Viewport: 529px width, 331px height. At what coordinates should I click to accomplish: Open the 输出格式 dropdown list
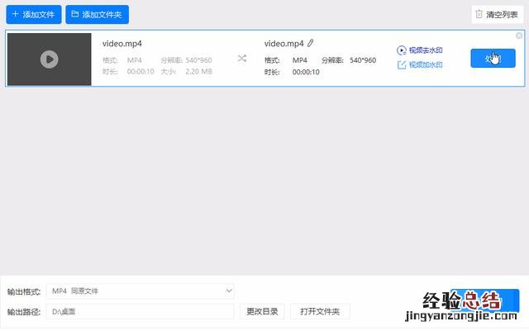(x=141, y=291)
